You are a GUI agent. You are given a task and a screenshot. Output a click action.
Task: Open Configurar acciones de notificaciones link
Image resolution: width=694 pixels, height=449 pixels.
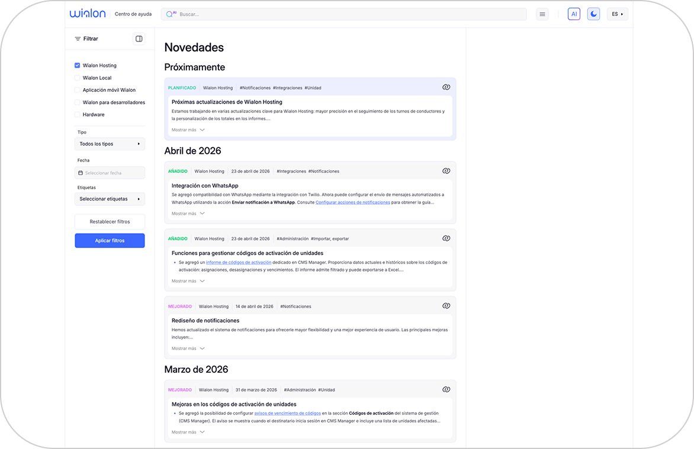point(353,202)
